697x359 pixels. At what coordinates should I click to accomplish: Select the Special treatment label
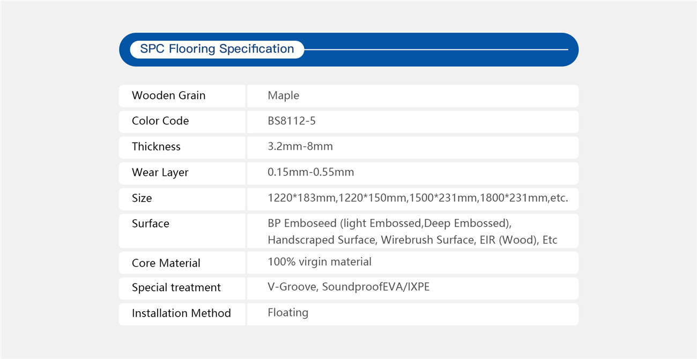tap(176, 288)
